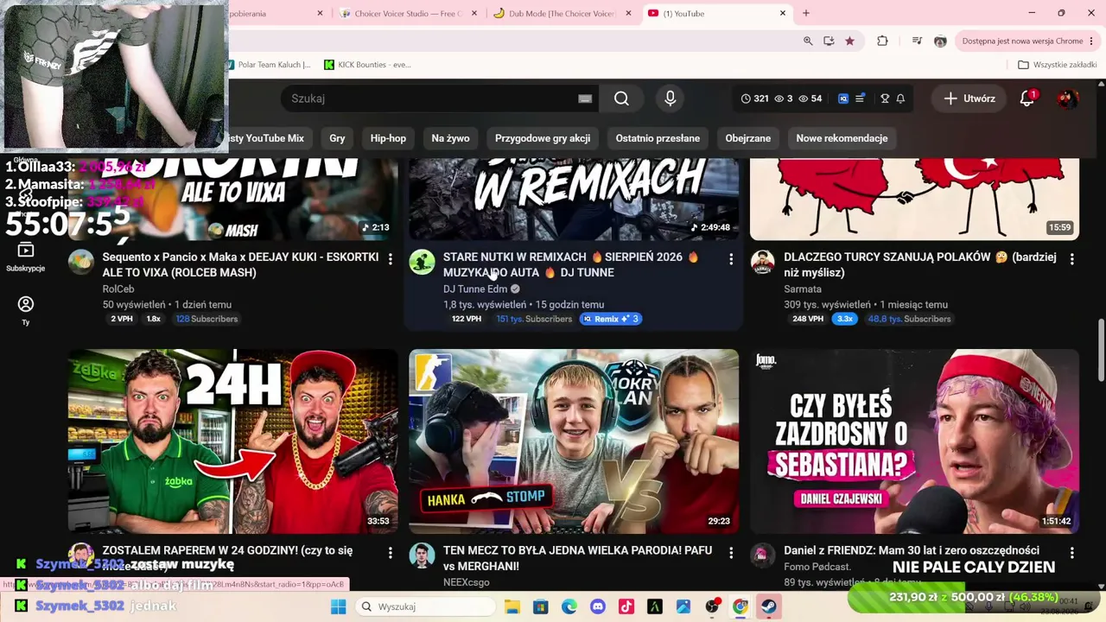Open Microsoft Edge from the taskbar
The height and width of the screenshot is (622, 1106).
569,606
